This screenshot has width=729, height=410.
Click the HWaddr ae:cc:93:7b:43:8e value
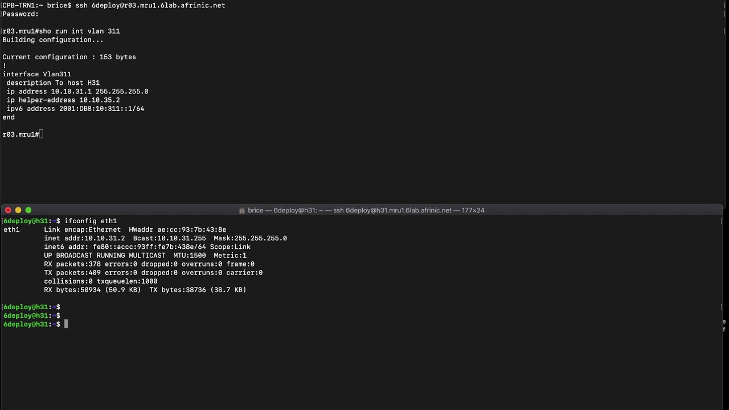[x=178, y=229]
